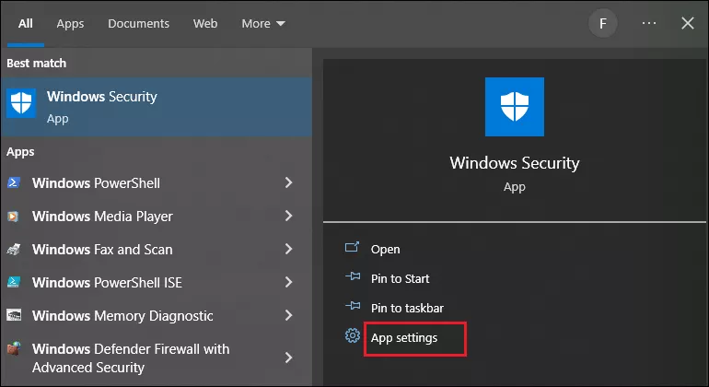This screenshot has height=387, width=709.
Task: Click the Windows PowerShell ISE icon
Action: click(14, 282)
